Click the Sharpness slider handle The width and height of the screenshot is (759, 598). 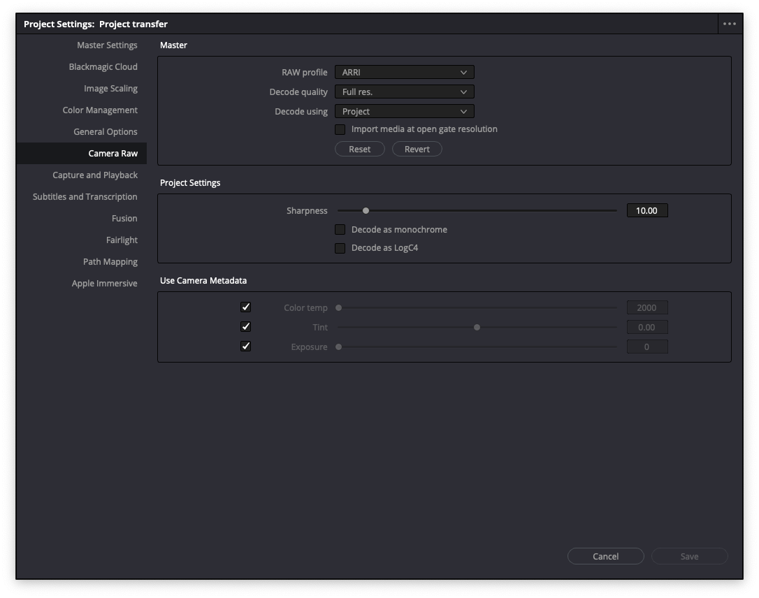pyautogui.click(x=365, y=210)
